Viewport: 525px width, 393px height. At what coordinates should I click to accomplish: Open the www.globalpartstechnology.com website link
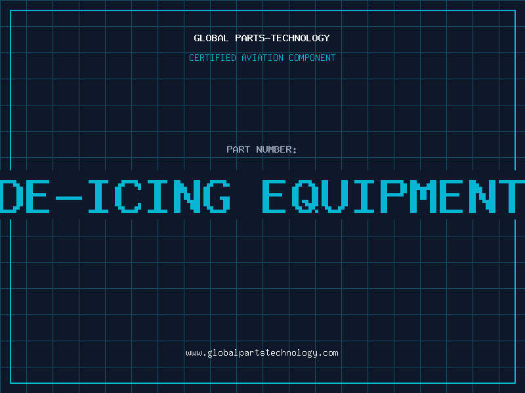coord(262,353)
